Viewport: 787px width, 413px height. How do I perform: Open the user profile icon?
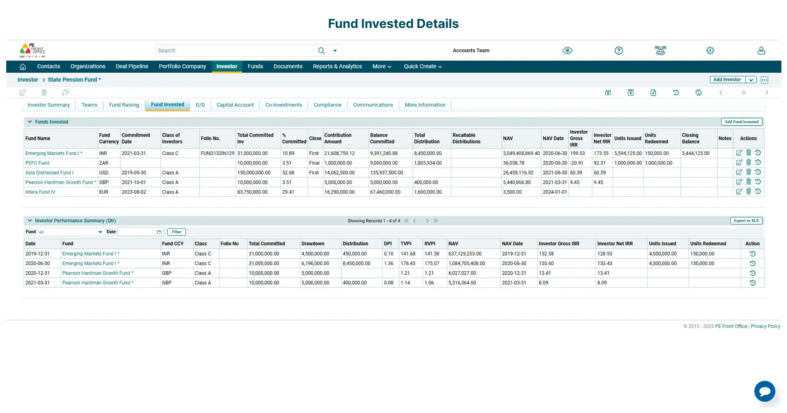(761, 50)
